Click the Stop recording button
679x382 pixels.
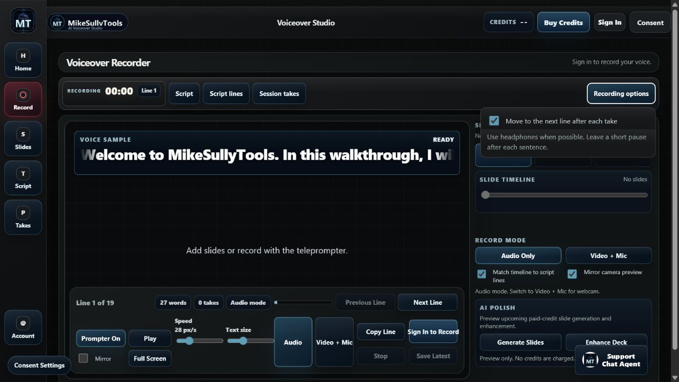(381, 356)
